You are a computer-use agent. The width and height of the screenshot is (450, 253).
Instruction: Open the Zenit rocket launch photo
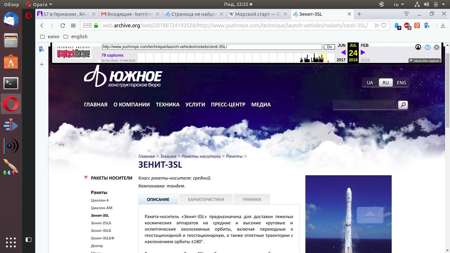point(349,214)
